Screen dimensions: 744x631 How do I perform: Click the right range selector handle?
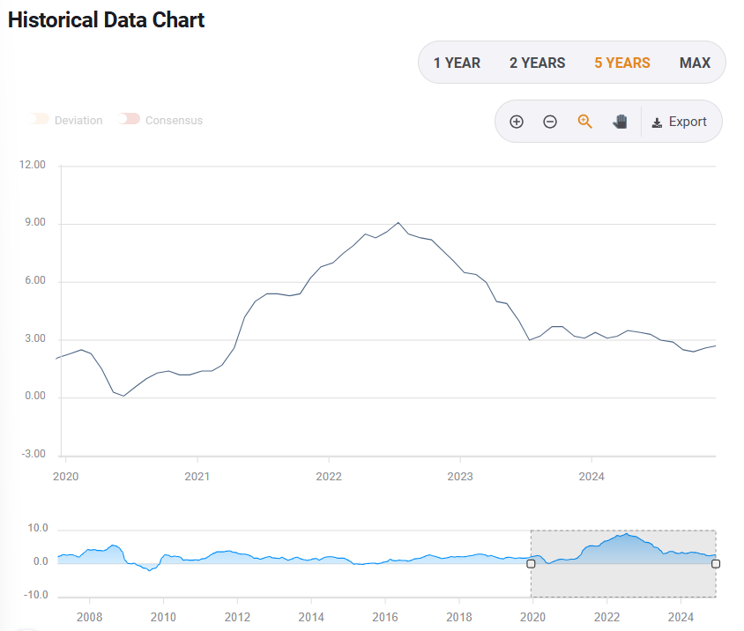click(x=715, y=562)
